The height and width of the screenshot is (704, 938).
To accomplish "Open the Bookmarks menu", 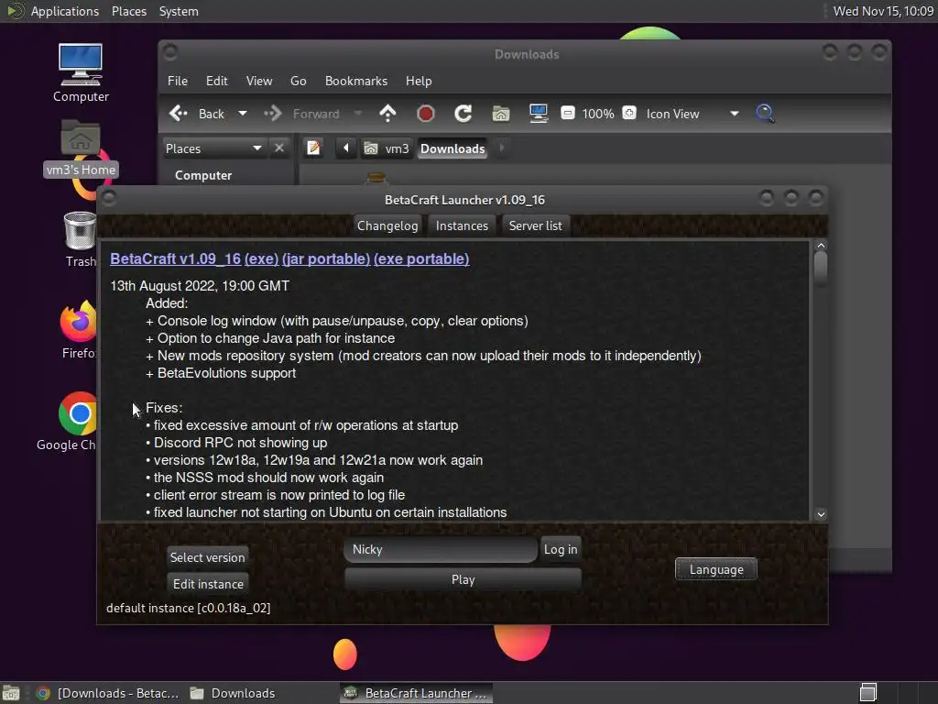I will 356,81.
